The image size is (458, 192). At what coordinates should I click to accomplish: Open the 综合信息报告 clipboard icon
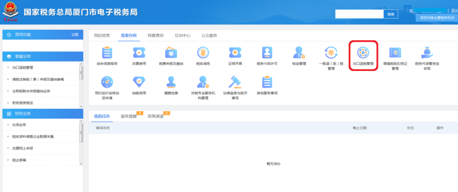pyautogui.click(x=107, y=53)
